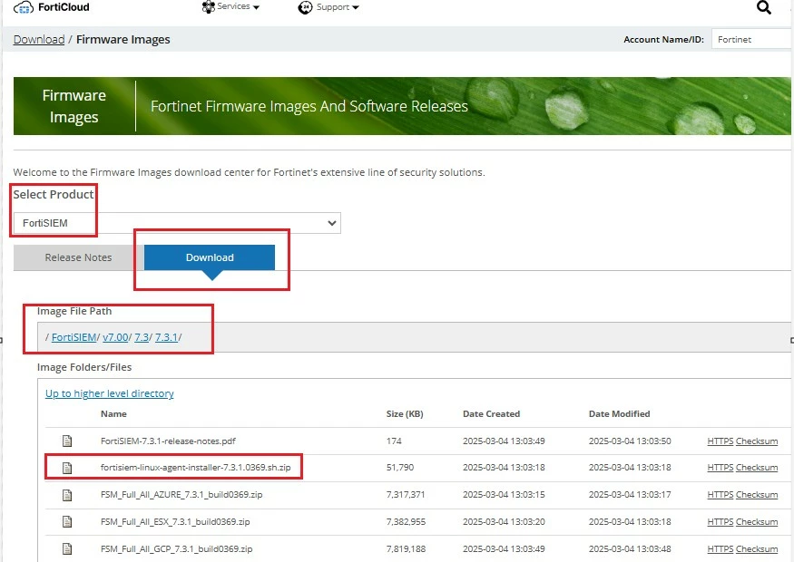Screen dimensions: 794x562
Task: Click file icon for FSM_Full_All_GCP zip
Action: [67, 548]
